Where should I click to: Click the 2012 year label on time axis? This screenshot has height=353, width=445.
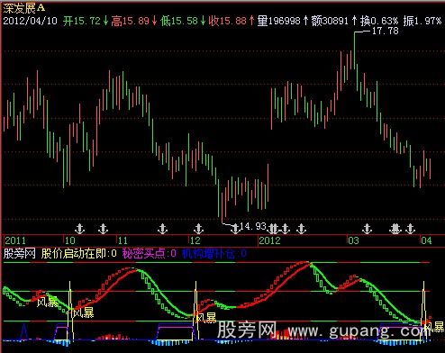[269, 240]
